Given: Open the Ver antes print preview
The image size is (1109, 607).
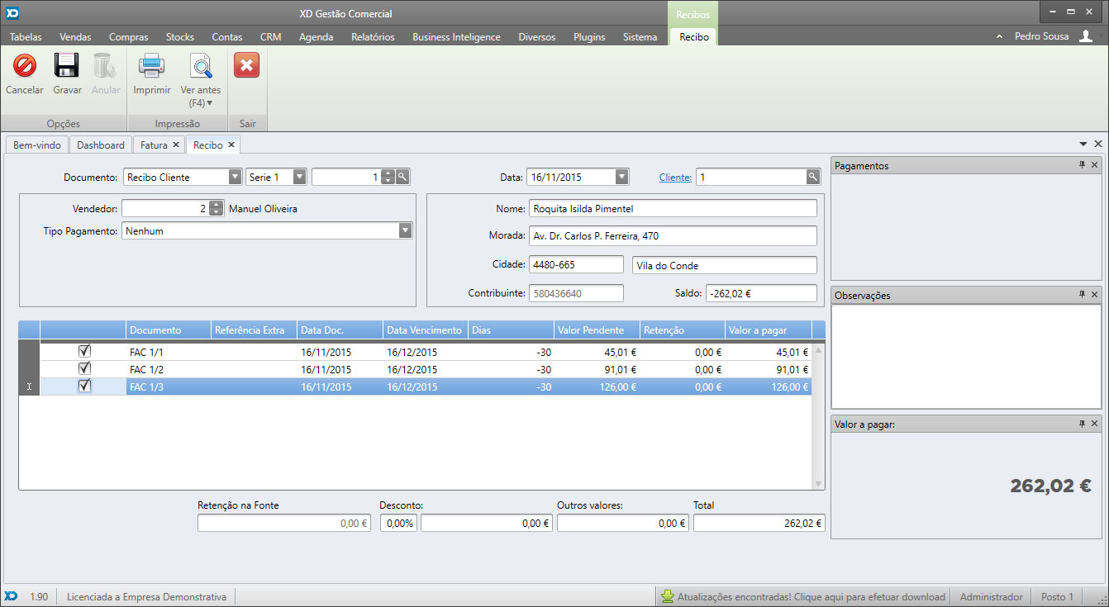Looking at the screenshot, I should pyautogui.click(x=201, y=66).
